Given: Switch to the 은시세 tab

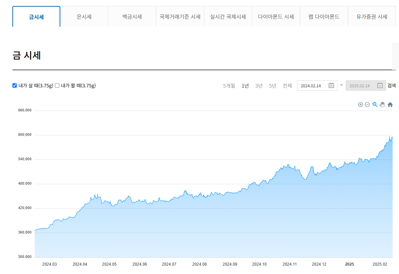Looking at the screenshot, I should [x=84, y=16].
